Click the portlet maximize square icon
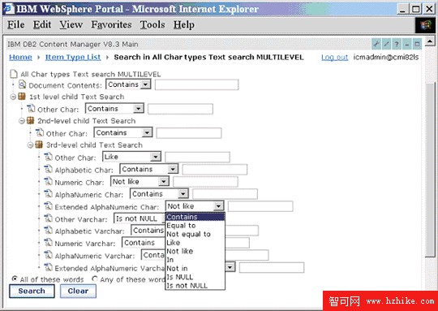Screen dimensions: 438x311 click(417, 44)
